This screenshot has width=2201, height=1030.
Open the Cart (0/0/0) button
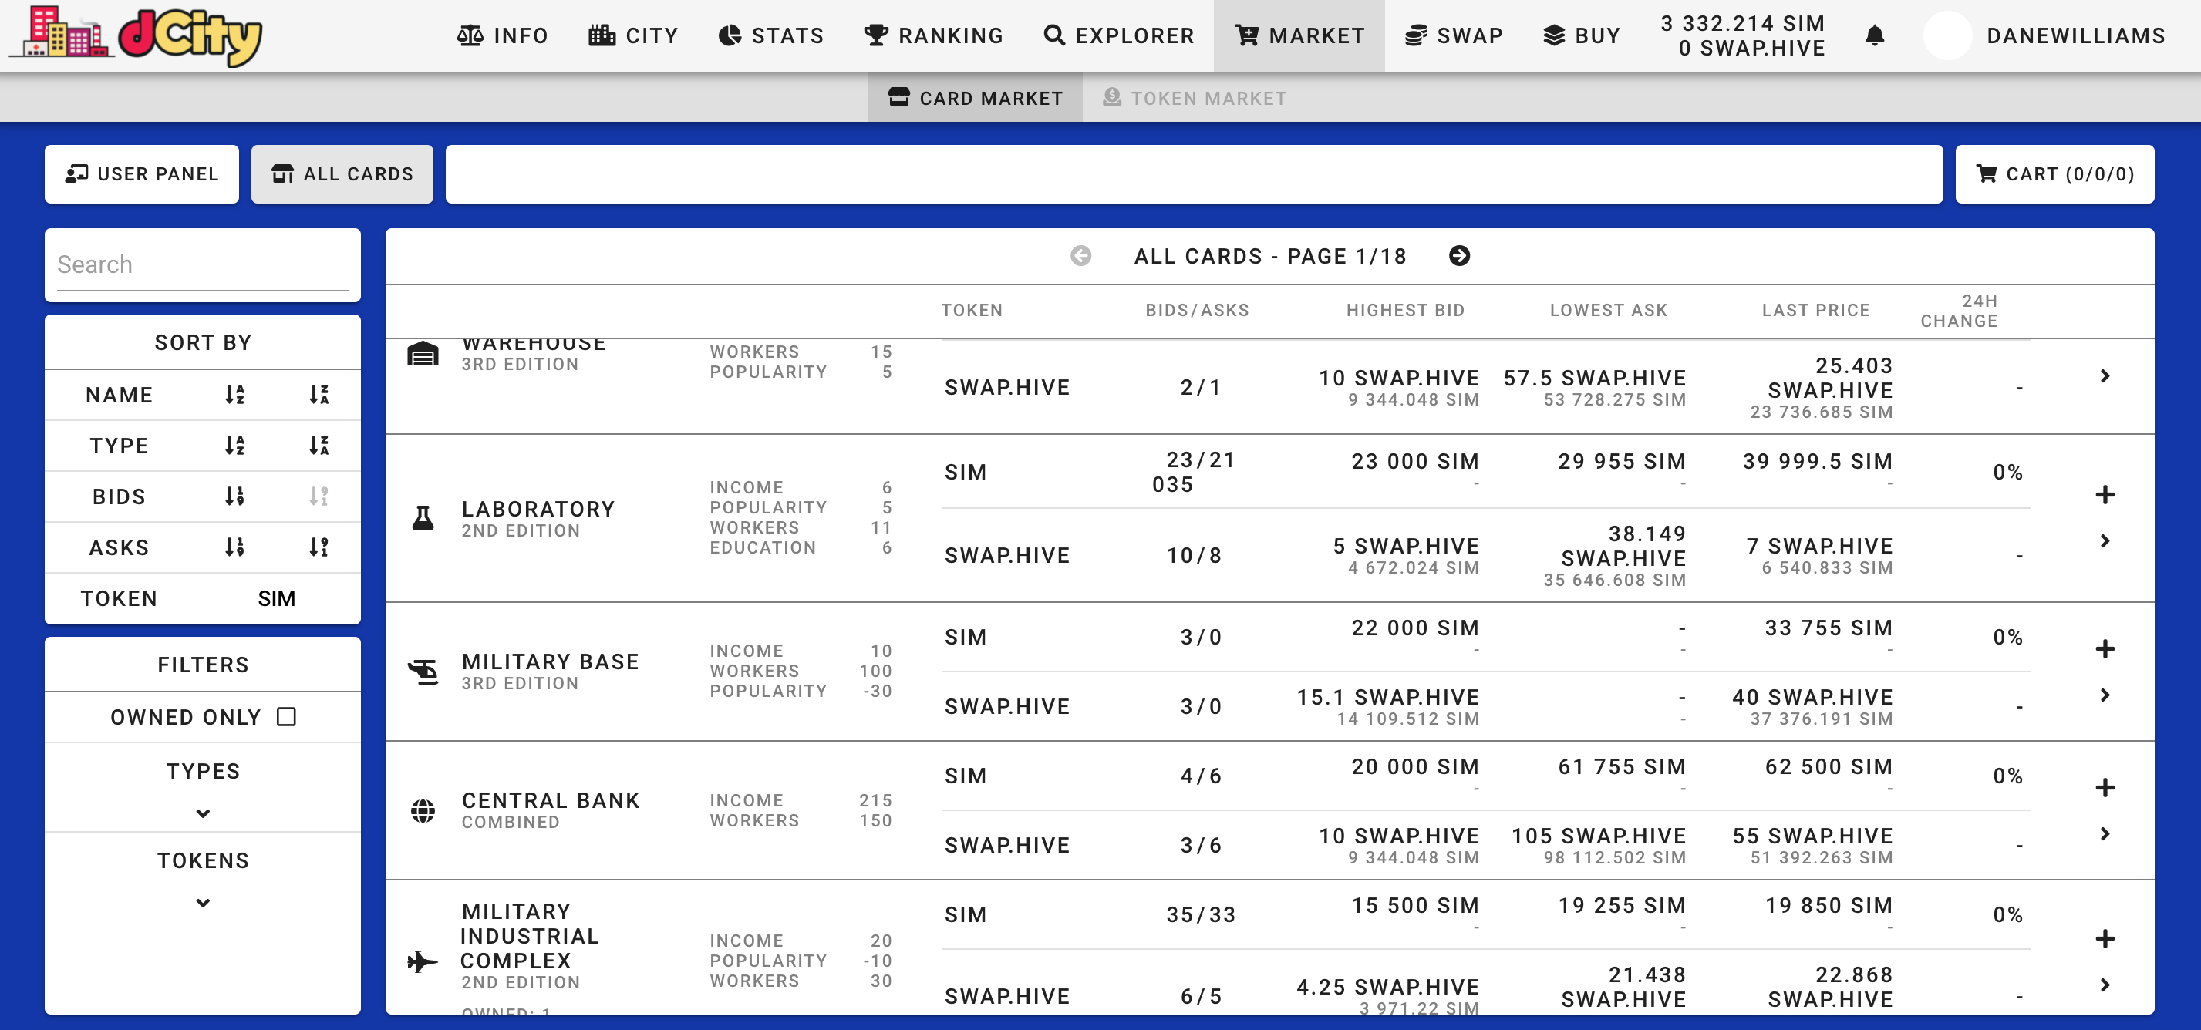point(2055,174)
